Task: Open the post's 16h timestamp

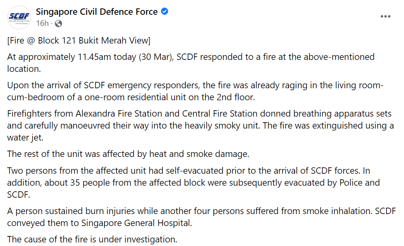Action: (x=42, y=24)
